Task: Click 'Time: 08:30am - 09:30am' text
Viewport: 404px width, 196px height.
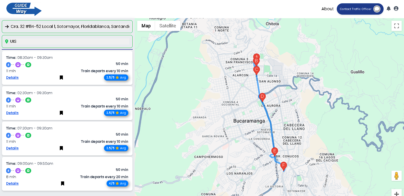Action: point(29,58)
